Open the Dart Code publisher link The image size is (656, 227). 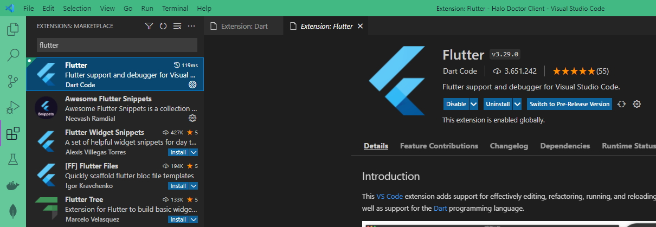coord(460,71)
